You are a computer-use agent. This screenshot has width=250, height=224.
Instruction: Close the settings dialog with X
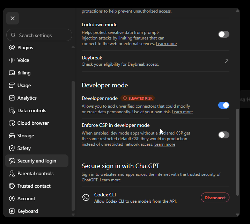click(13, 18)
